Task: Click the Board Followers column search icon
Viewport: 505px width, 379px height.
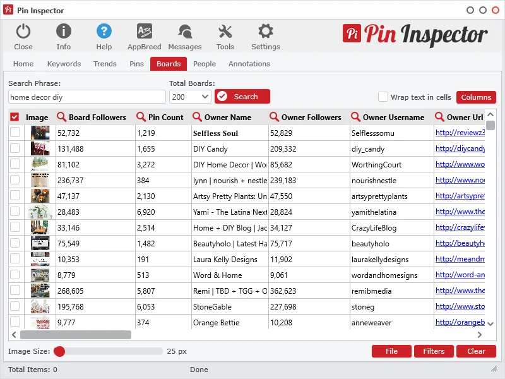Action: click(x=61, y=117)
